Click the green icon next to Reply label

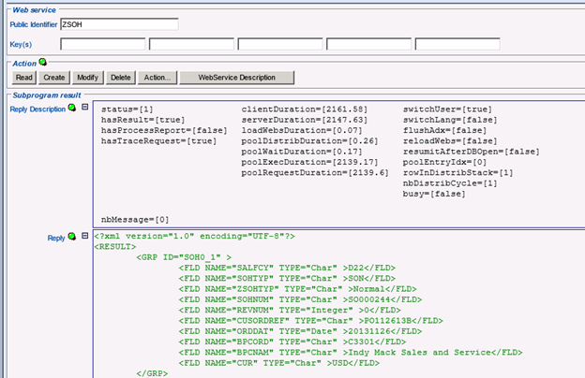pyautogui.click(x=72, y=238)
